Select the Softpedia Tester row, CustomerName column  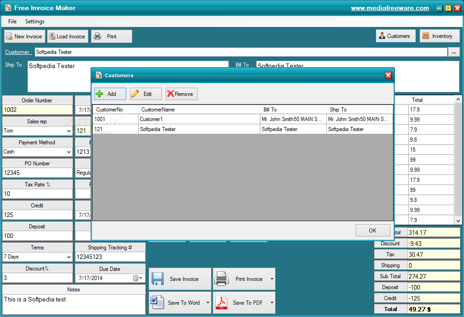coord(199,129)
